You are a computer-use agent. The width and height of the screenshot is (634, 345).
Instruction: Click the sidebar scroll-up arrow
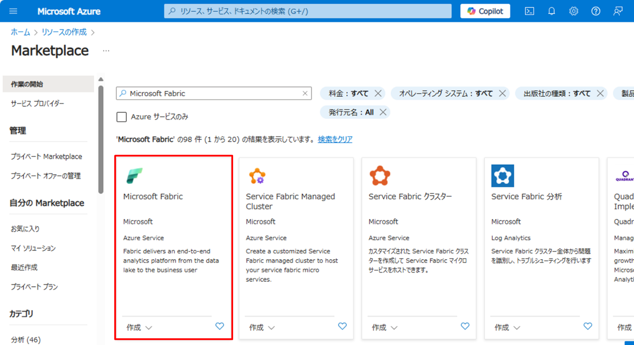101,79
